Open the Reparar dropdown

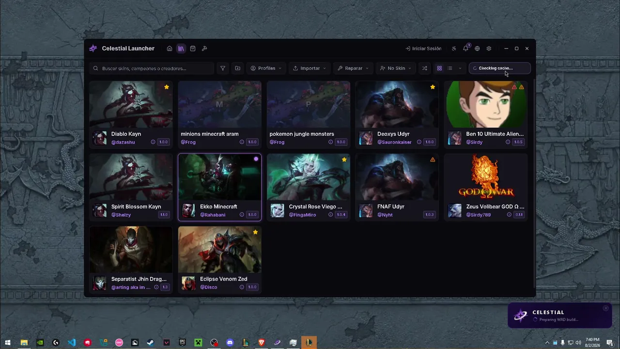point(353,68)
